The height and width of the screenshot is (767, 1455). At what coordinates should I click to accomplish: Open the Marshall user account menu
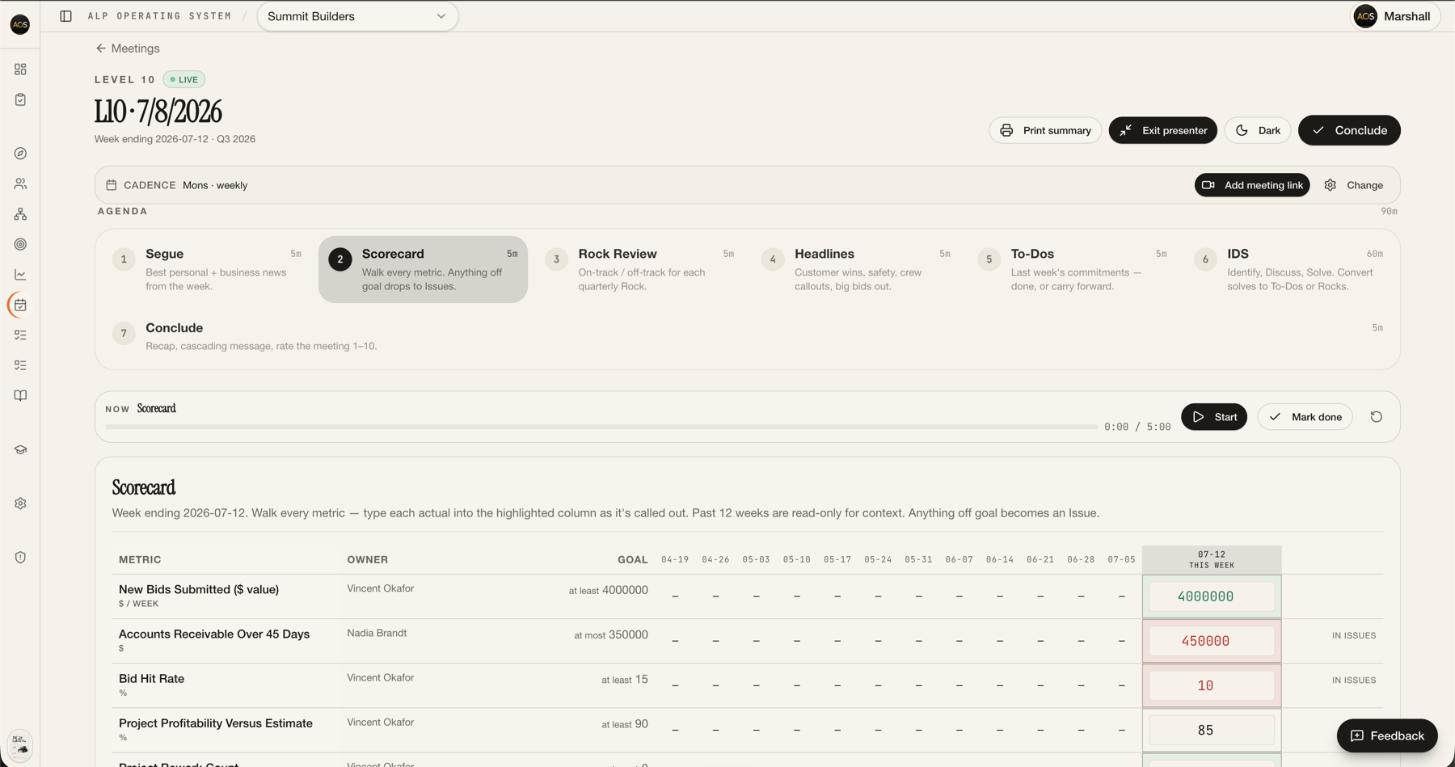click(x=1394, y=16)
